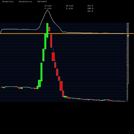Click the 'C: 4.58' close value
This screenshot has height=134, width=134.
(48, 9)
